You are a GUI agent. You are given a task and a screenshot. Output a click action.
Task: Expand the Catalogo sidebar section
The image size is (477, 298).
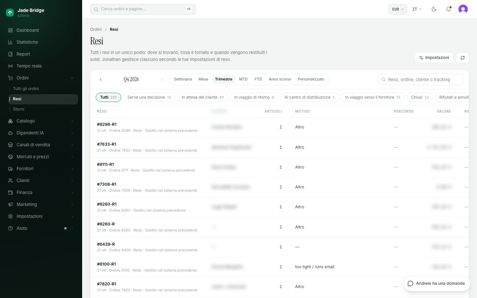[41, 121]
